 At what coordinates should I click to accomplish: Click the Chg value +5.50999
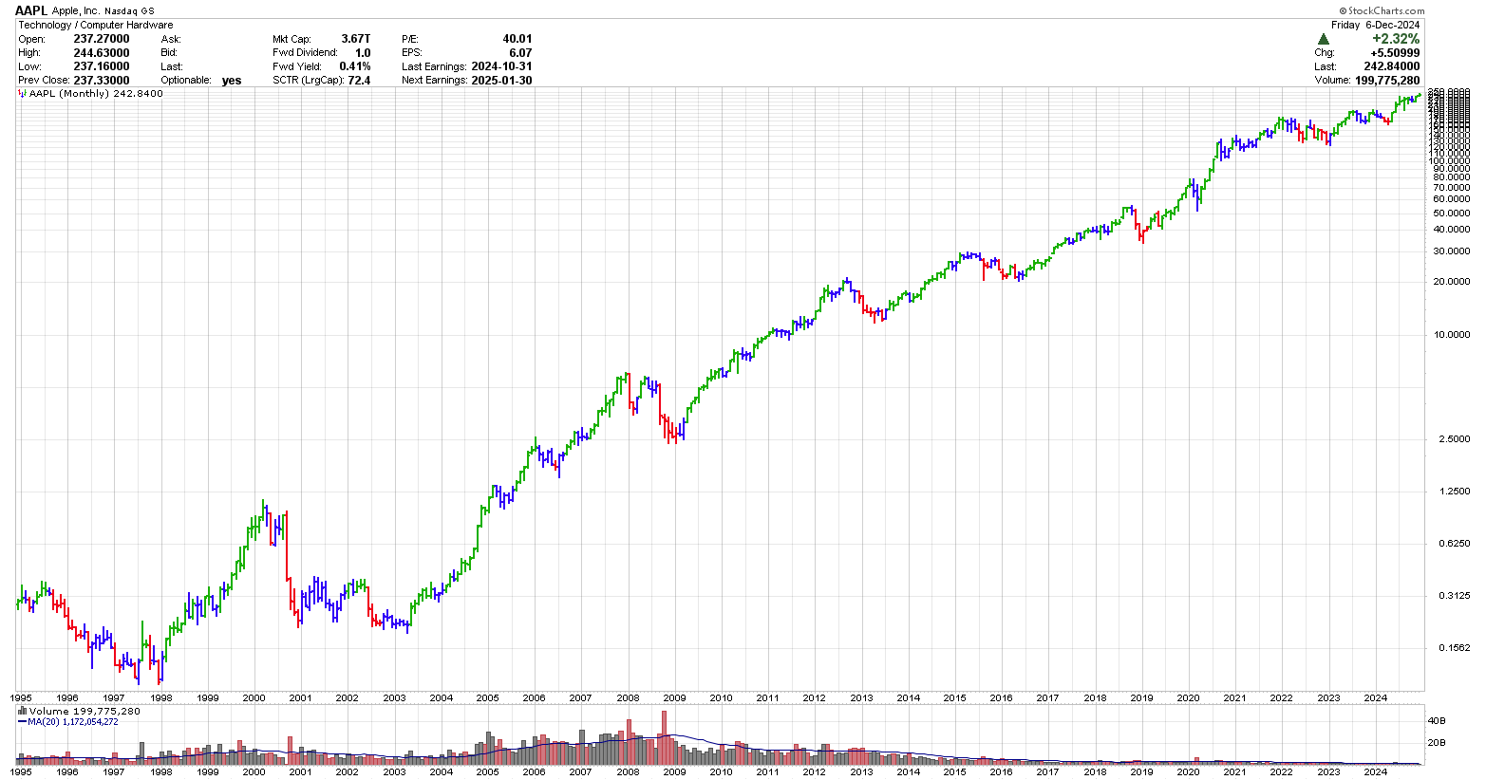[1395, 53]
